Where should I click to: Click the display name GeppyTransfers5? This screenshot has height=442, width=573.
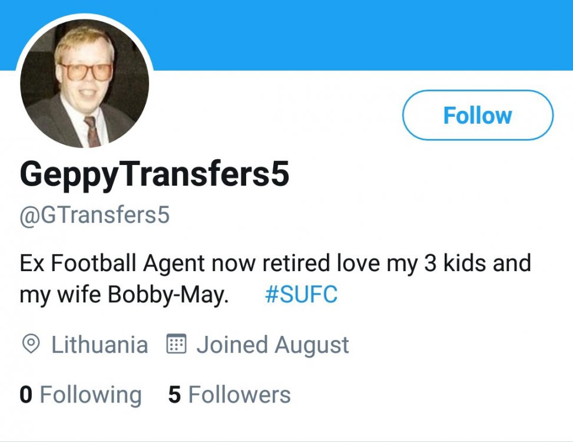pos(153,174)
